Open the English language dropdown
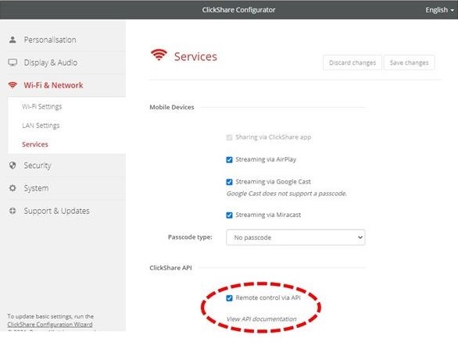Viewport: 458px width, 349px height. coord(439,10)
